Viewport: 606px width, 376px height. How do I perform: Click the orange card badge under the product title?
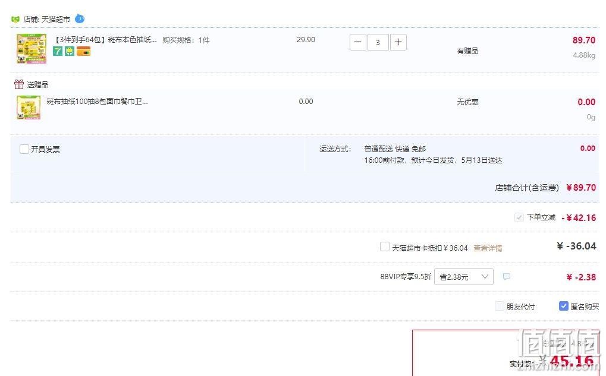coord(83,51)
